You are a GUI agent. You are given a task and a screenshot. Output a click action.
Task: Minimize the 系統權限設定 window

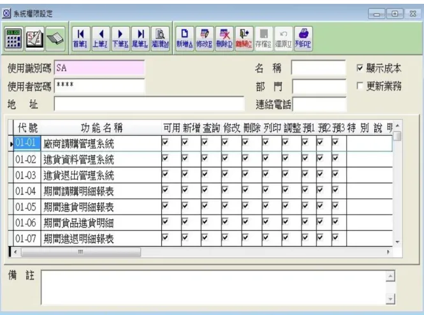click(x=377, y=13)
